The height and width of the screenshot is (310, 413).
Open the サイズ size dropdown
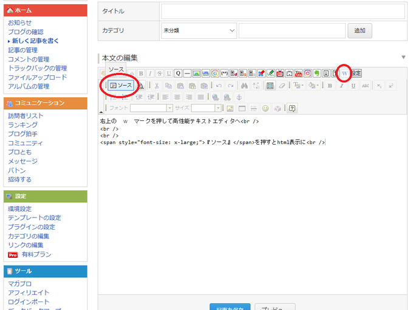pos(206,108)
